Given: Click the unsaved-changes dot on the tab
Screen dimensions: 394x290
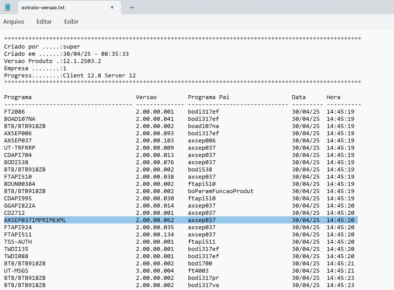Looking at the screenshot, I should point(112,7).
